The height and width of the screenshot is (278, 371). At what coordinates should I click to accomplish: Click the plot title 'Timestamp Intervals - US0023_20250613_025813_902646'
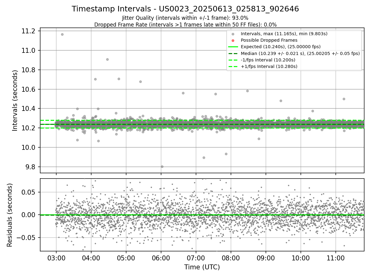[x=185, y=9]
